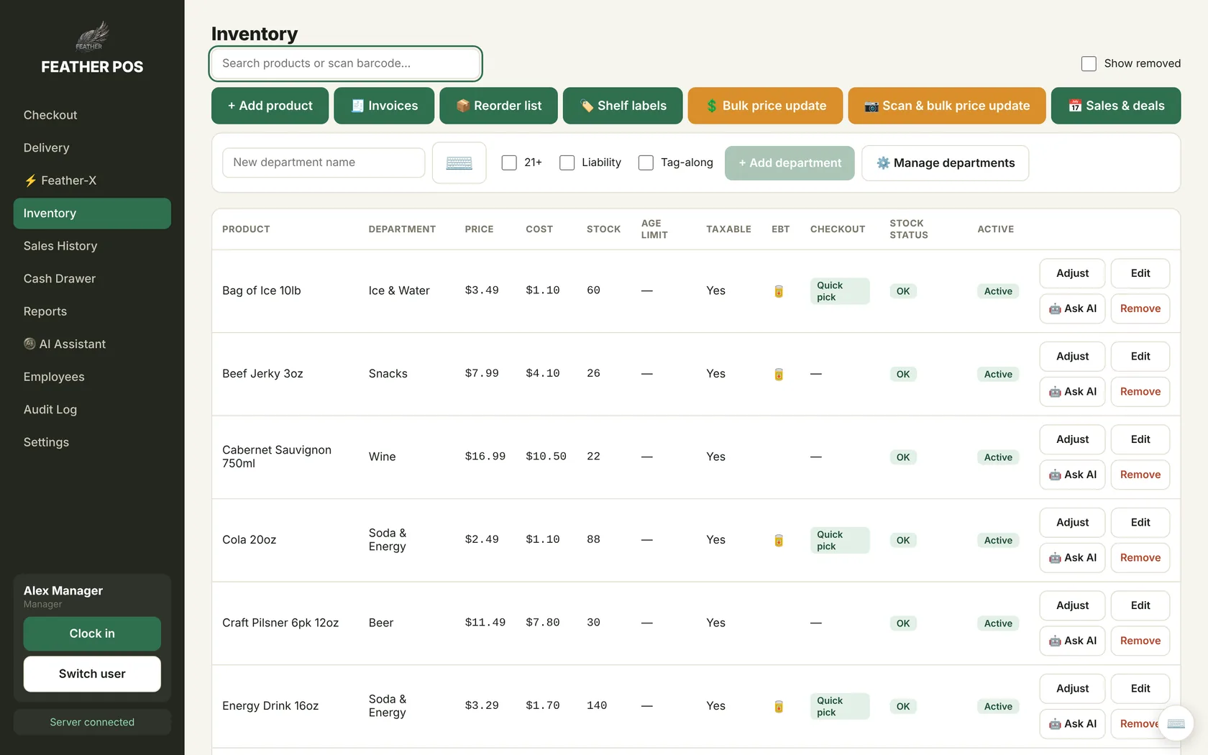Click the EBT icon for Bag of Ice 10lb
Image resolution: width=1208 pixels, height=755 pixels.
779,291
